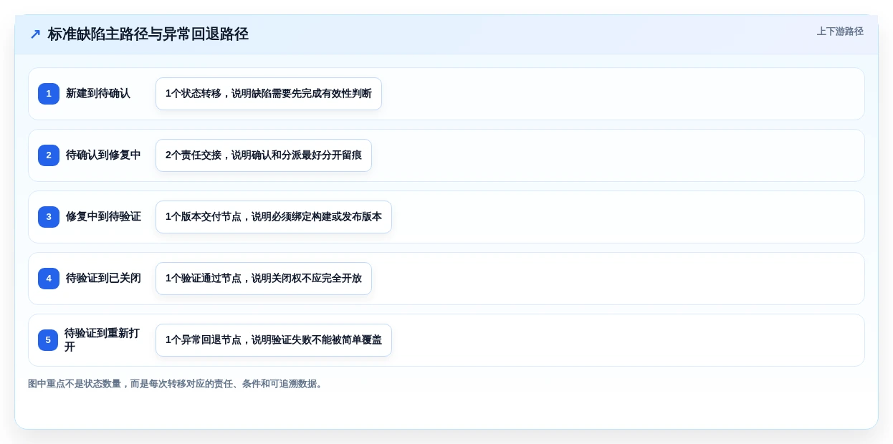Screen dimensions: 893x444
Task: Select the 修复中到待验证 step title
Action: click(x=103, y=217)
